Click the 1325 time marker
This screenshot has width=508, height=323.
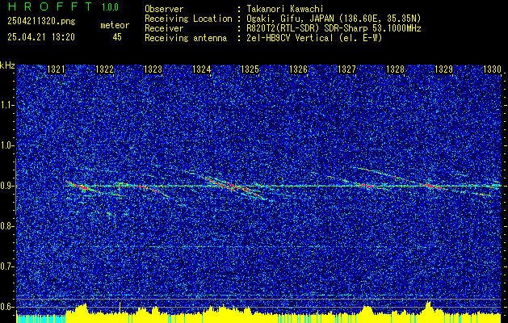pos(250,69)
